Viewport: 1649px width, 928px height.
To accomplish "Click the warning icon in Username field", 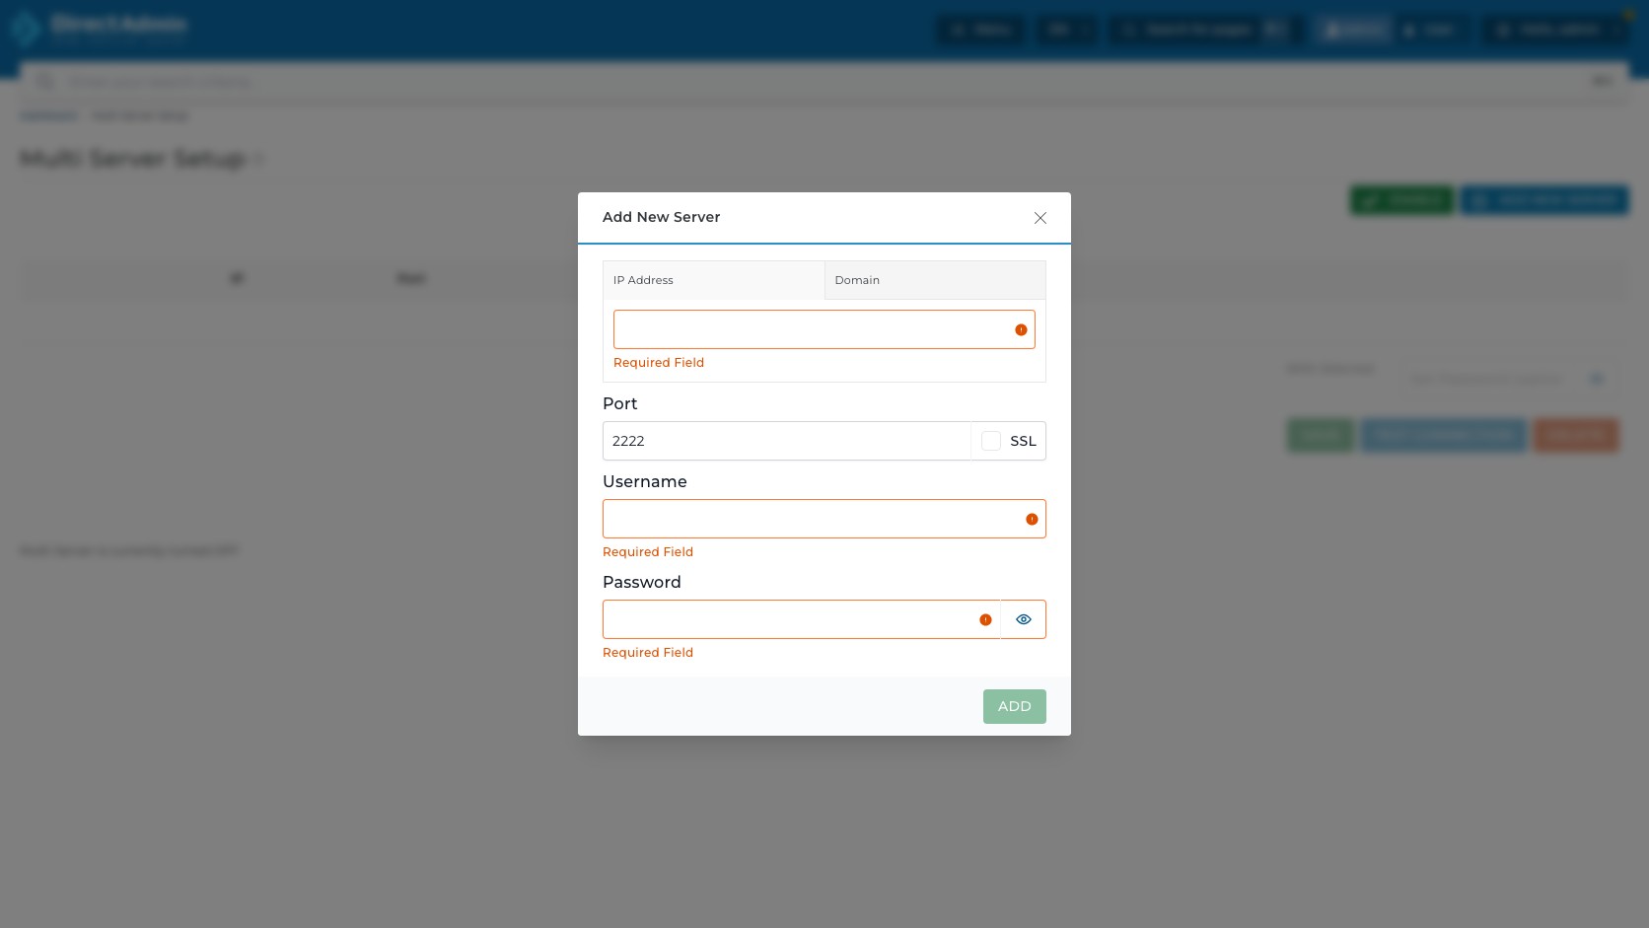I will pyautogui.click(x=1032, y=520).
